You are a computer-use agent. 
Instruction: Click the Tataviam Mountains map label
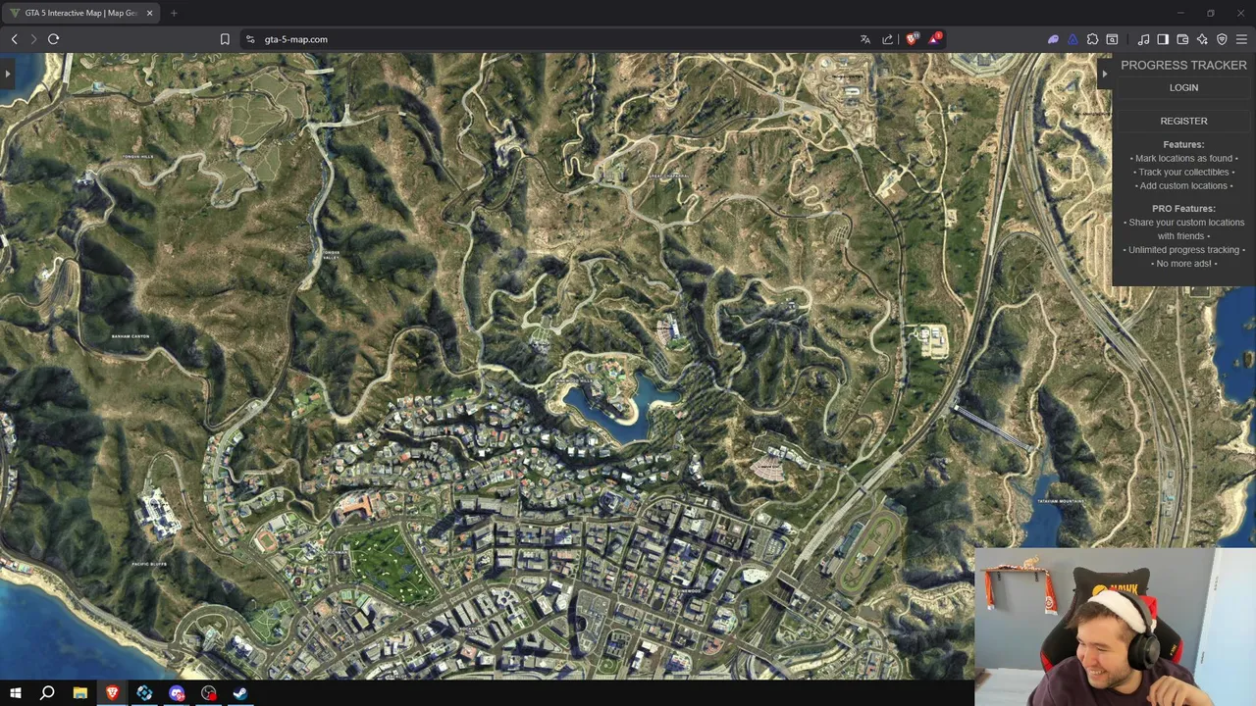[x=1061, y=501]
